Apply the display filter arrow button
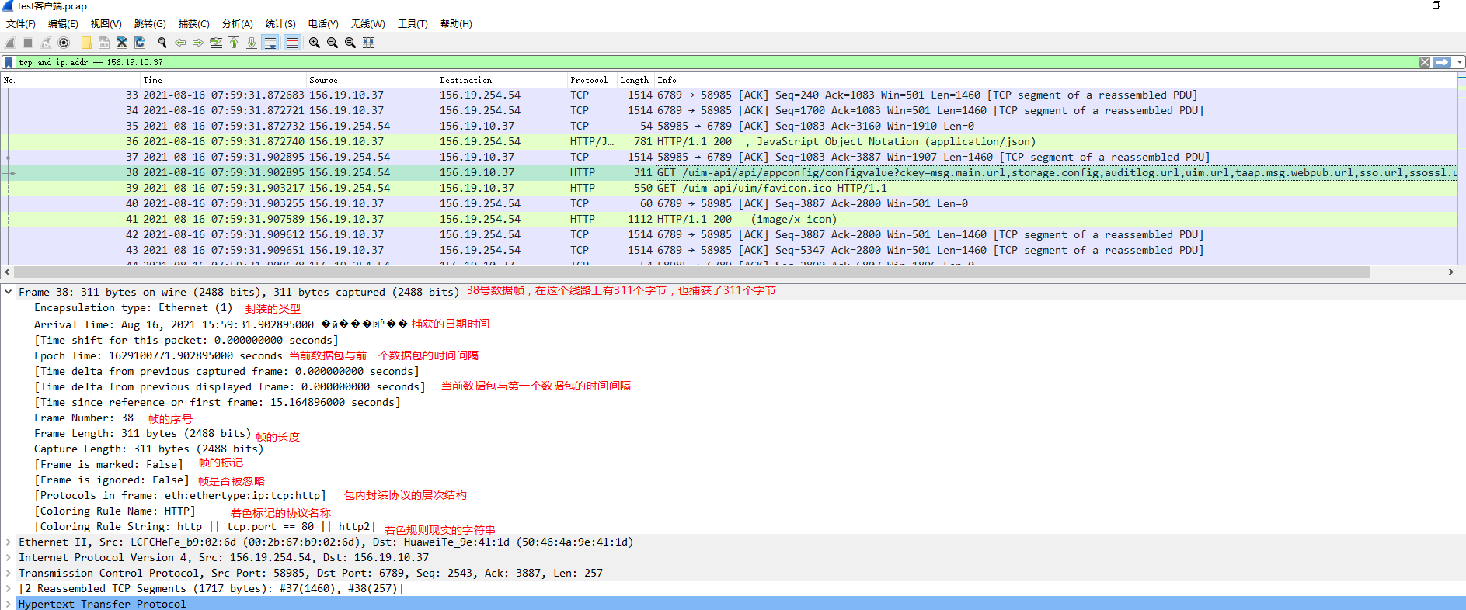 pyautogui.click(x=1442, y=62)
